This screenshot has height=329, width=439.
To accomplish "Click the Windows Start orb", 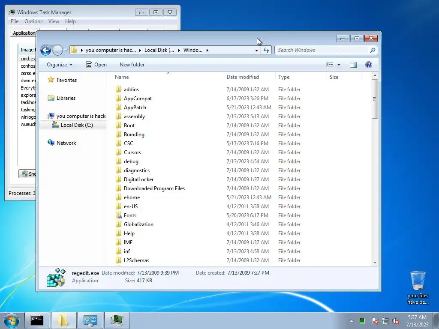I will coord(11,320).
